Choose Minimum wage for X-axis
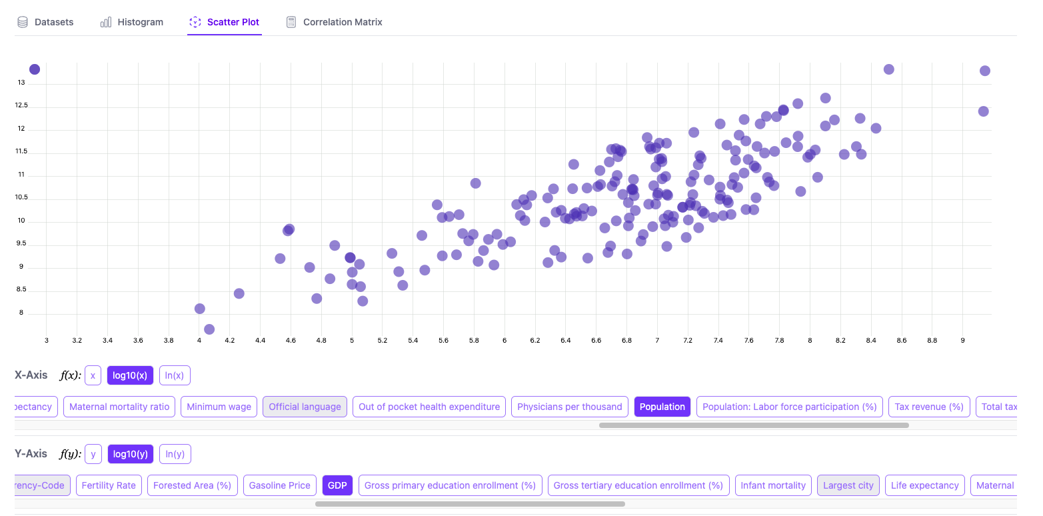The width and height of the screenshot is (1043, 516). (219, 407)
